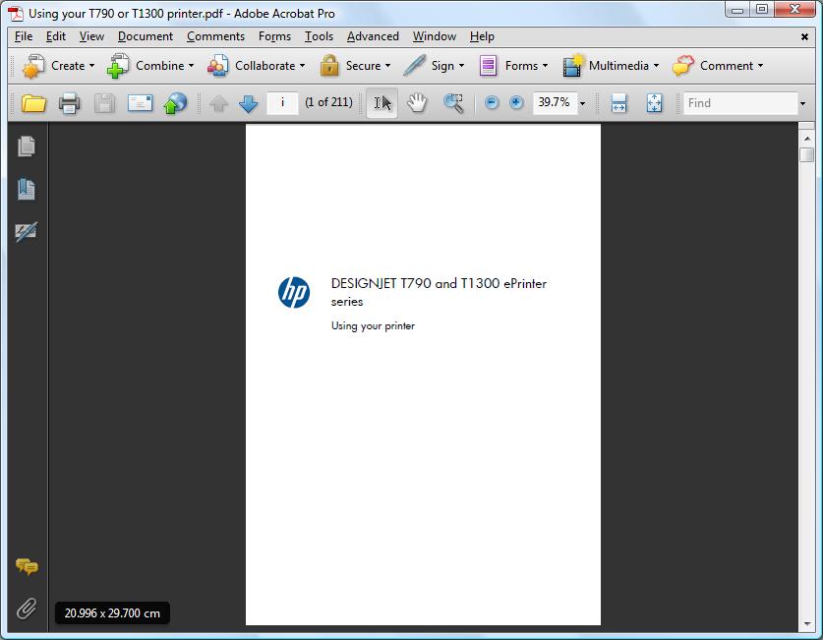Select the Marquee Zoom tool
Viewport: 823px width, 640px height.
tap(452, 103)
